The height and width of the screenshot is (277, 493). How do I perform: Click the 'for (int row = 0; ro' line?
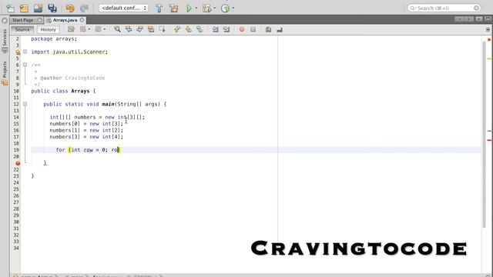pos(88,150)
